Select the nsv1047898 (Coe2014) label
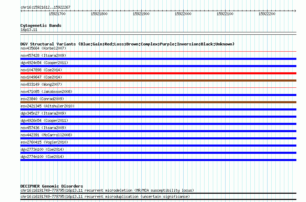Screen dimensions: 306x202 (41, 70)
